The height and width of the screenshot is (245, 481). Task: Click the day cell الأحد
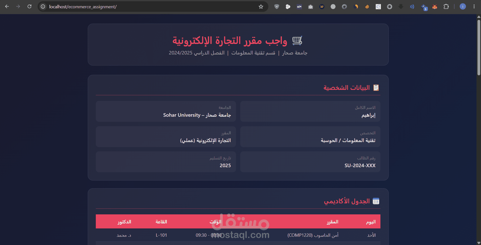click(371, 235)
